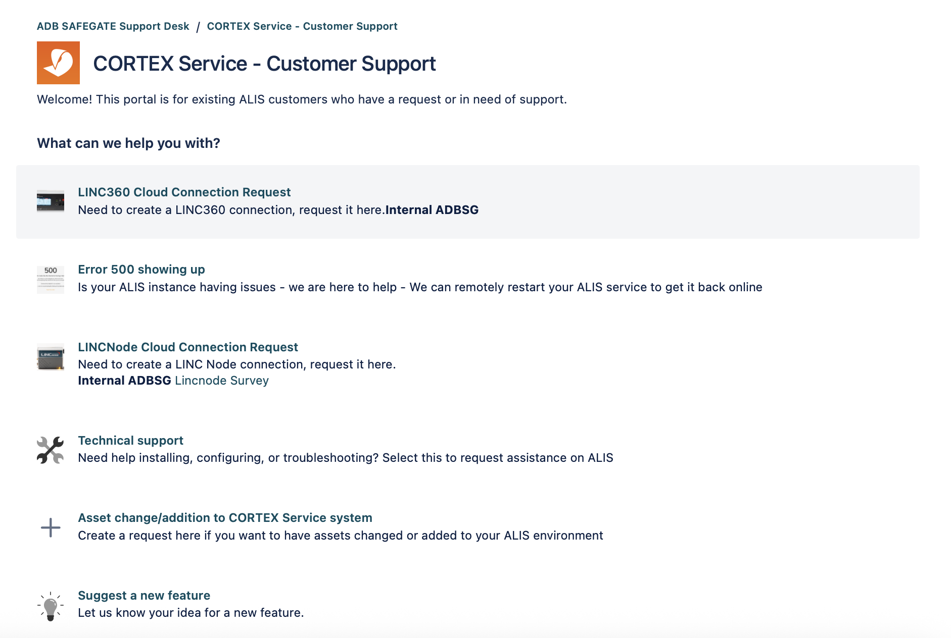Screen dimensions: 951x638
Task: Go to CORTEX Service breadcrumb link
Action: [302, 26]
